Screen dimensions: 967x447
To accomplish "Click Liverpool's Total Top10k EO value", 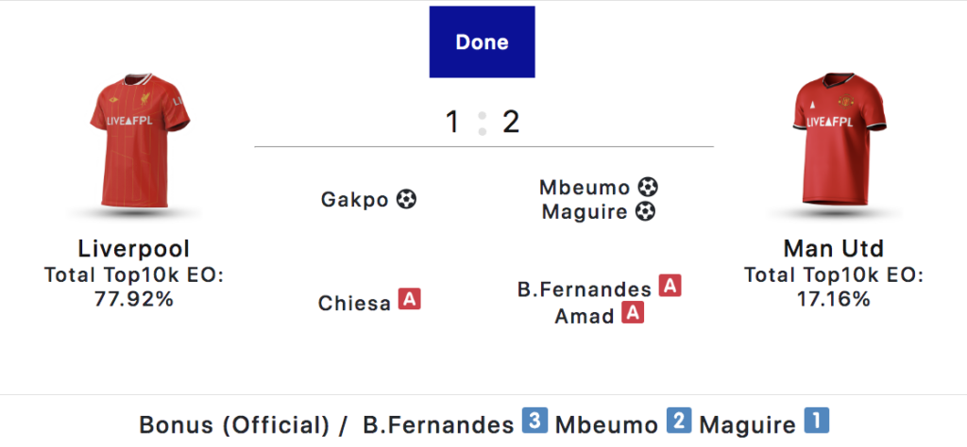I will click(x=132, y=299).
